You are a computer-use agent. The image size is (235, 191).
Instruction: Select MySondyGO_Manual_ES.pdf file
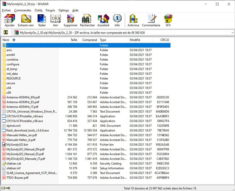(86, 154)
